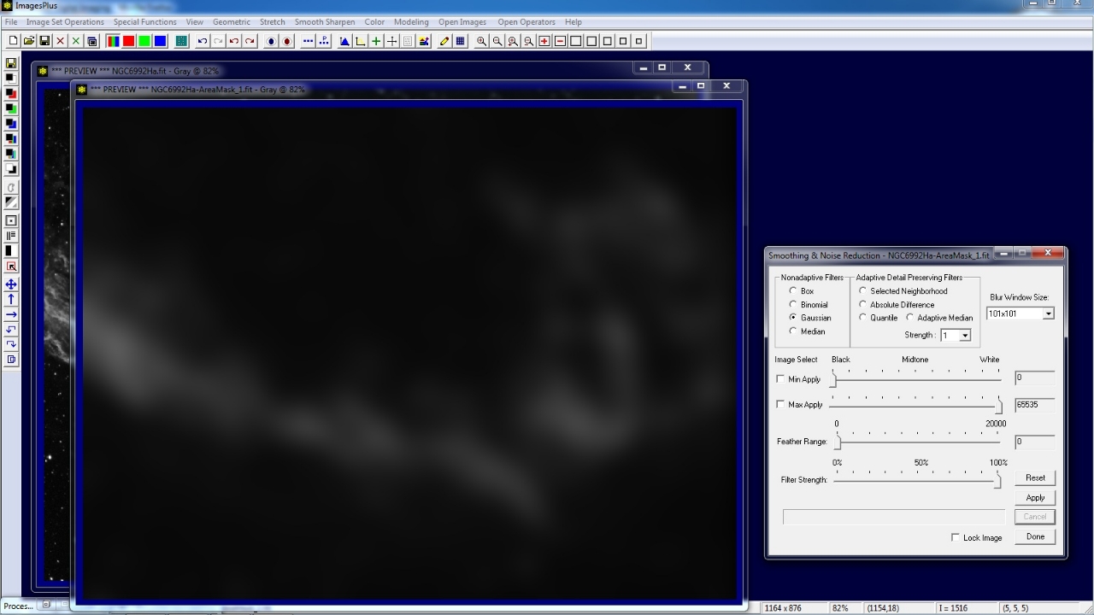The width and height of the screenshot is (1094, 615).
Task: Open the Modeling menu
Action: [411, 22]
